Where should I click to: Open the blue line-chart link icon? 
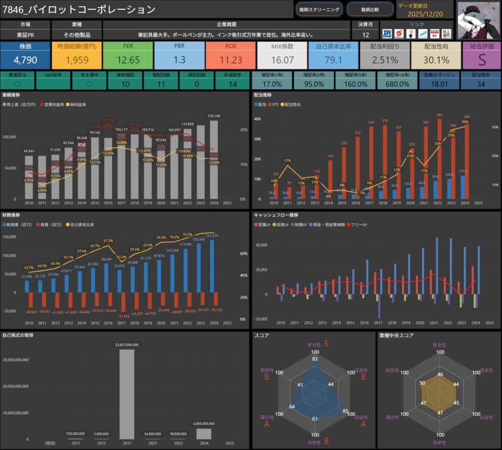423,33
